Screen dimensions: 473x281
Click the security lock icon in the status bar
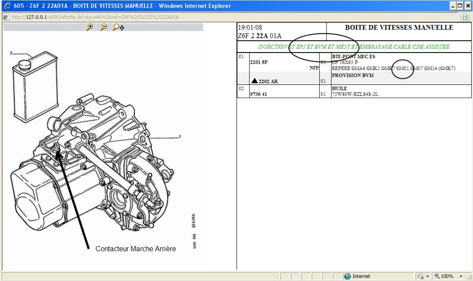421,276
